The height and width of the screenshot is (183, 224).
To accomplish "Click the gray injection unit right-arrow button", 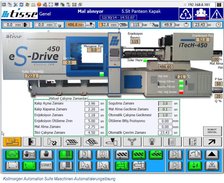I will click(139, 166).
